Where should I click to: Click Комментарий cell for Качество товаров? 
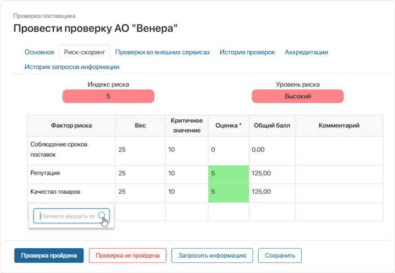[339, 192]
